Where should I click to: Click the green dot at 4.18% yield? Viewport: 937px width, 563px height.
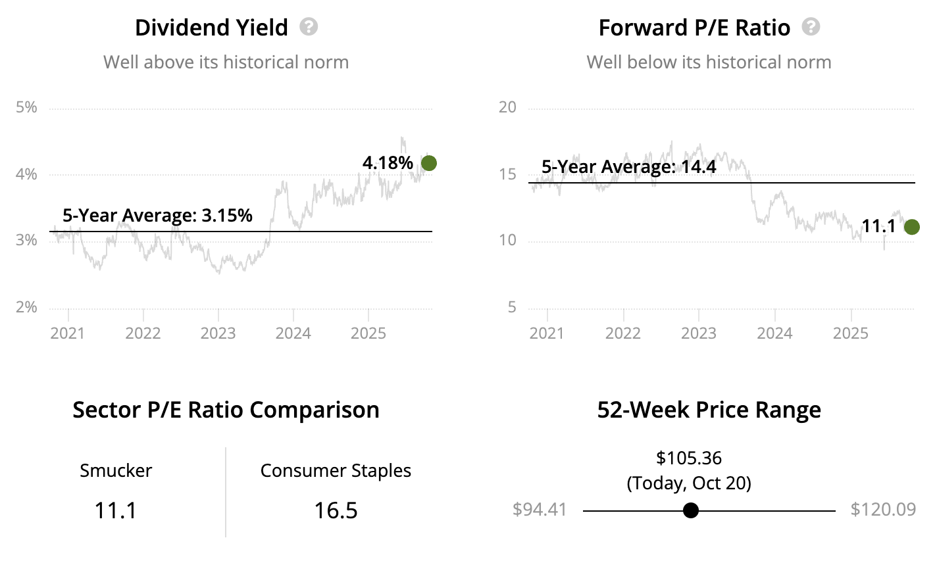click(x=428, y=163)
